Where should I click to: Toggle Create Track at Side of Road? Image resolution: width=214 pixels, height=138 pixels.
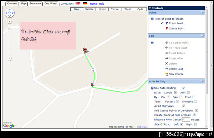194,115
